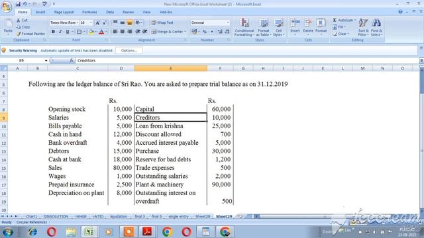424x238 pixels.
Task: Activate the Format Painter
Action: pos(31,34)
